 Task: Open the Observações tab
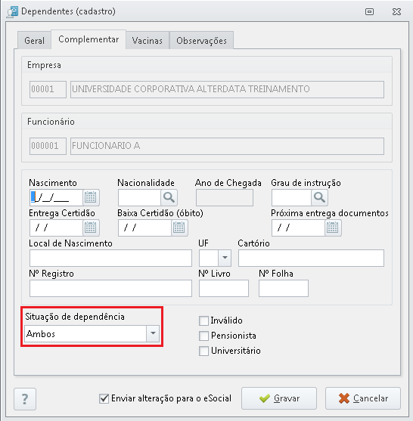(201, 41)
